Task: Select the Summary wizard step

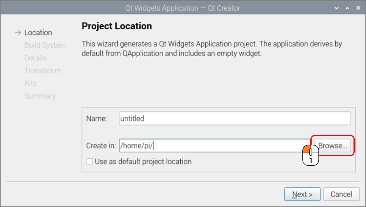Action: [x=40, y=96]
